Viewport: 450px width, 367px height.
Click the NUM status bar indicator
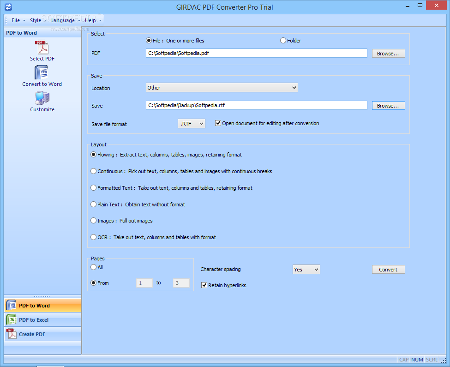417,360
